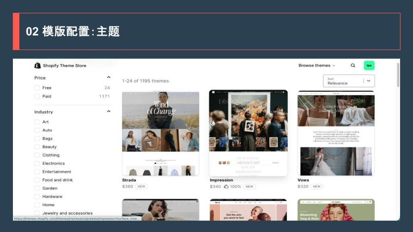Screen dimensions: 413x232
Task: Check the Home industry filter
Action: pos(37,205)
